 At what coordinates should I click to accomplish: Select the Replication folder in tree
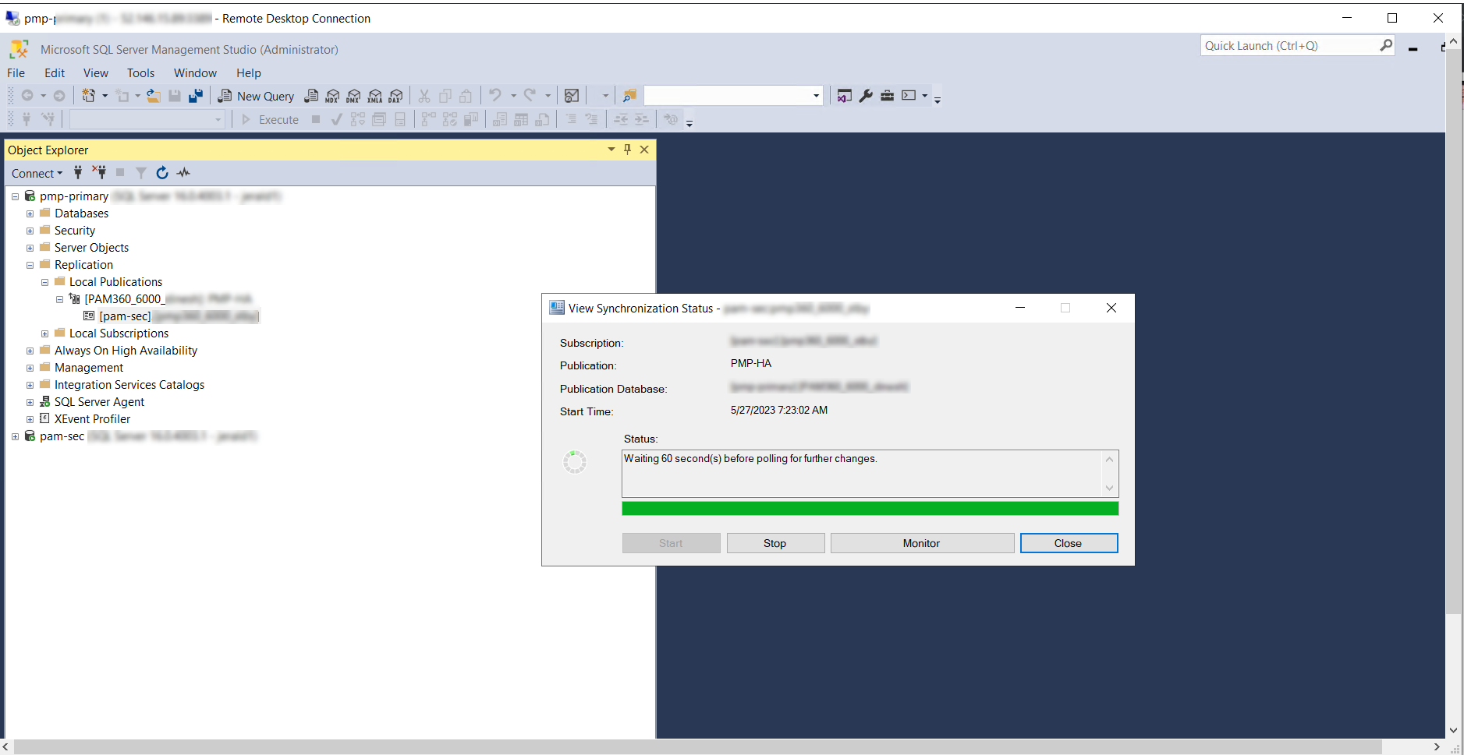coord(83,265)
